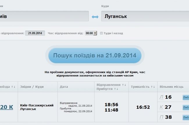Click the departure date field 21.09.2014

click(x=35, y=33)
